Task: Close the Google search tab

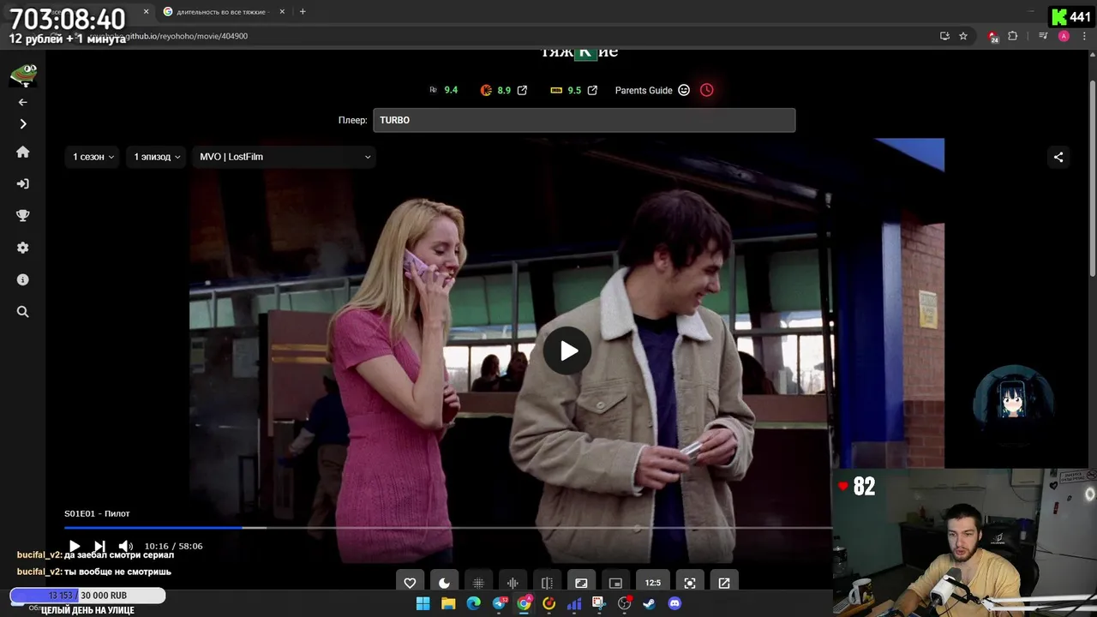Action: (x=282, y=12)
